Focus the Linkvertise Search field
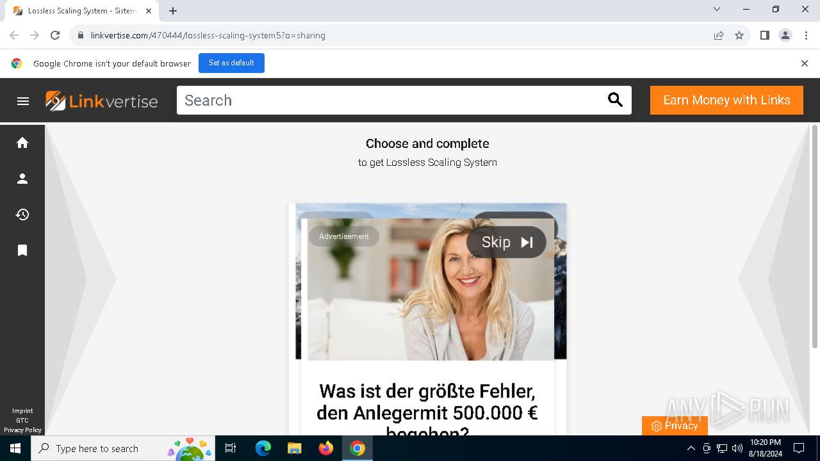This screenshot has height=461, width=820. coord(391,101)
